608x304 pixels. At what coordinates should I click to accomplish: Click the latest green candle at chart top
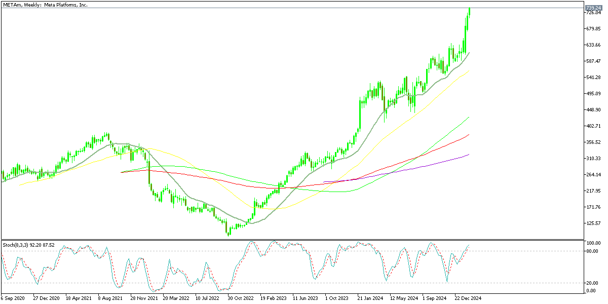pyautogui.click(x=469, y=12)
